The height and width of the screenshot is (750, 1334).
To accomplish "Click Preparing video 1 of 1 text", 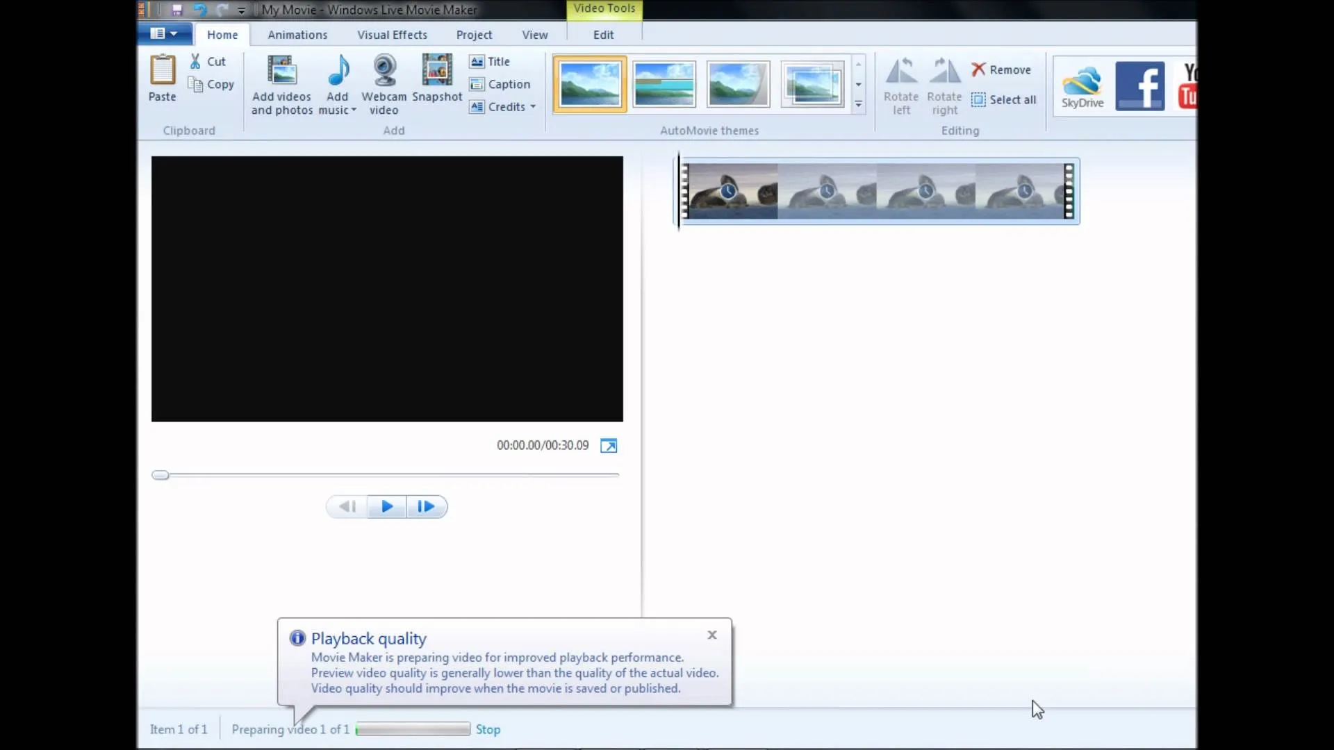I will click(x=290, y=729).
